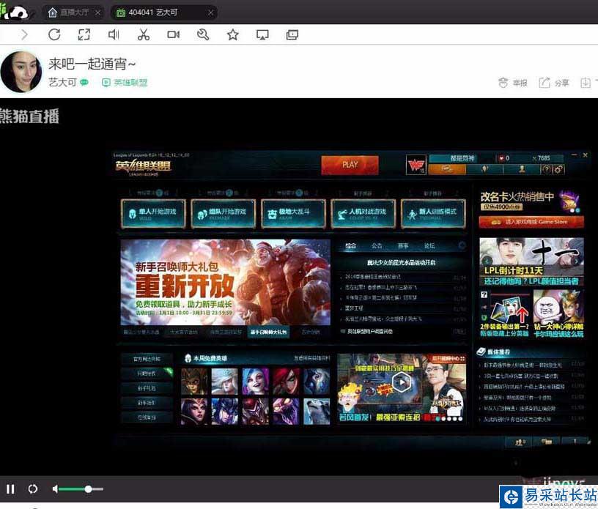Select 极地大乱斗 mode
The image size is (598, 509).
[x=293, y=214]
